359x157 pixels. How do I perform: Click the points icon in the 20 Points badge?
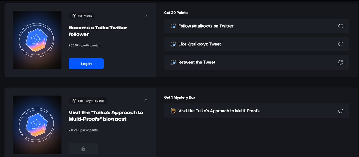74,16
